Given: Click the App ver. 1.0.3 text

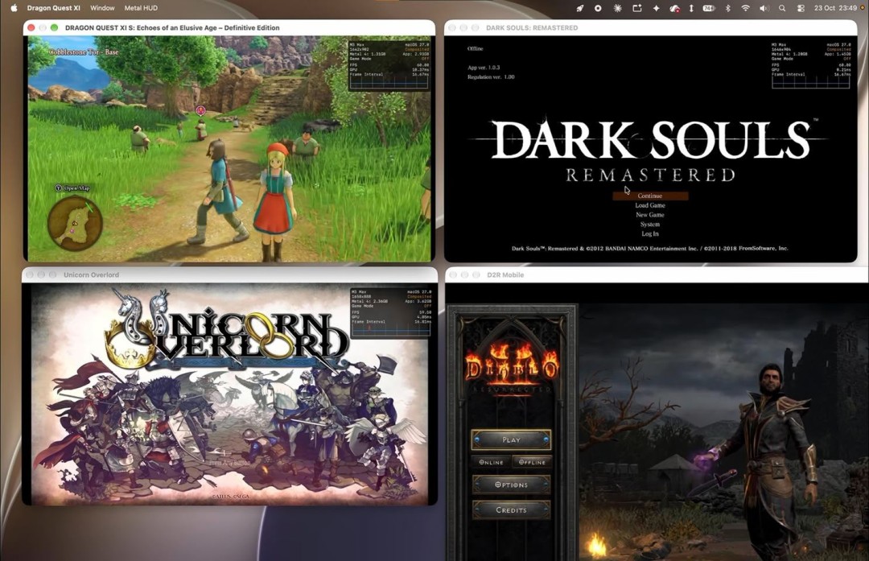Looking at the screenshot, I should point(484,67).
